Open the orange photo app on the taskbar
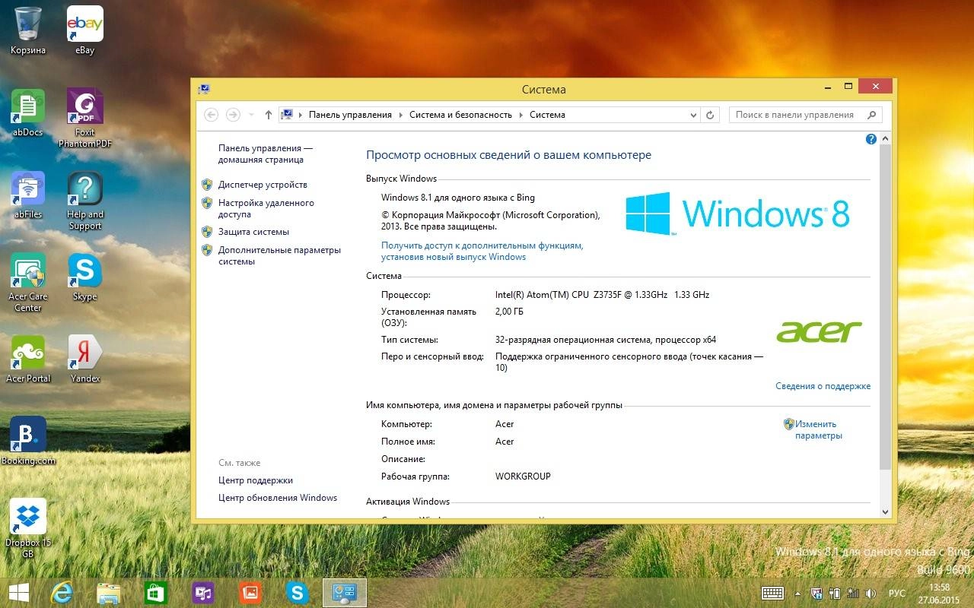 tap(250, 593)
